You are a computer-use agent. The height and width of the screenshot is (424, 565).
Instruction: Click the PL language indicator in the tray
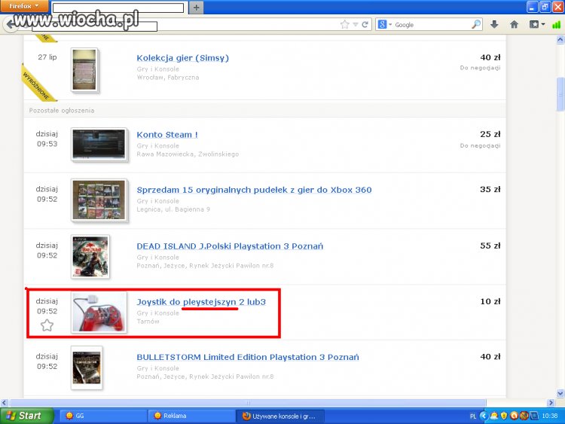[473, 416]
